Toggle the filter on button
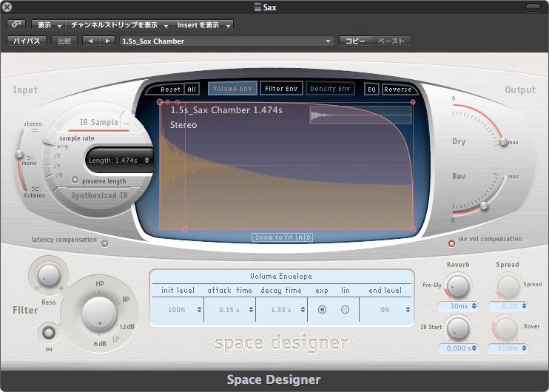 tap(48, 332)
